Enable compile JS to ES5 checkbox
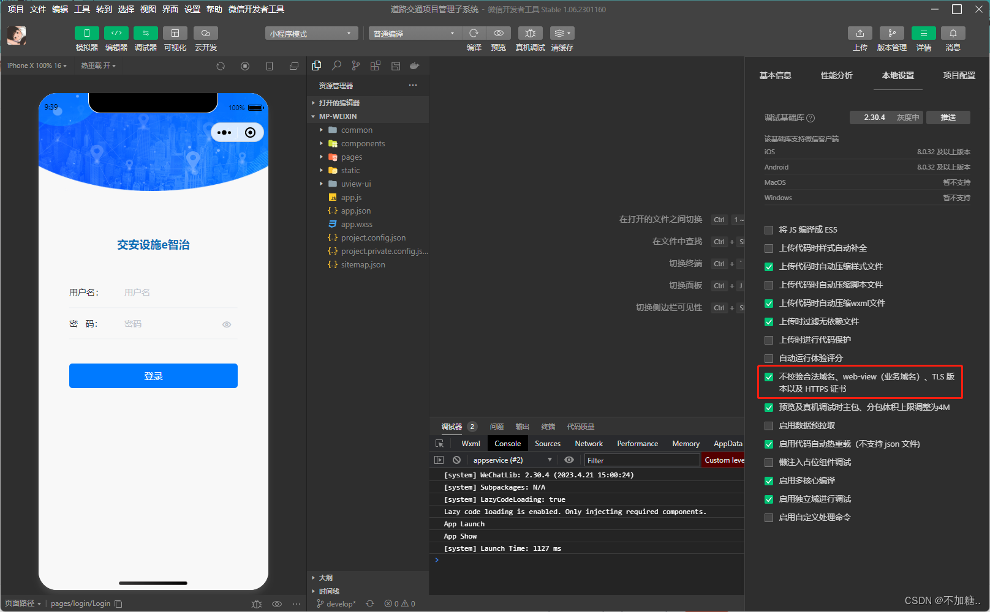 (769, 230)
